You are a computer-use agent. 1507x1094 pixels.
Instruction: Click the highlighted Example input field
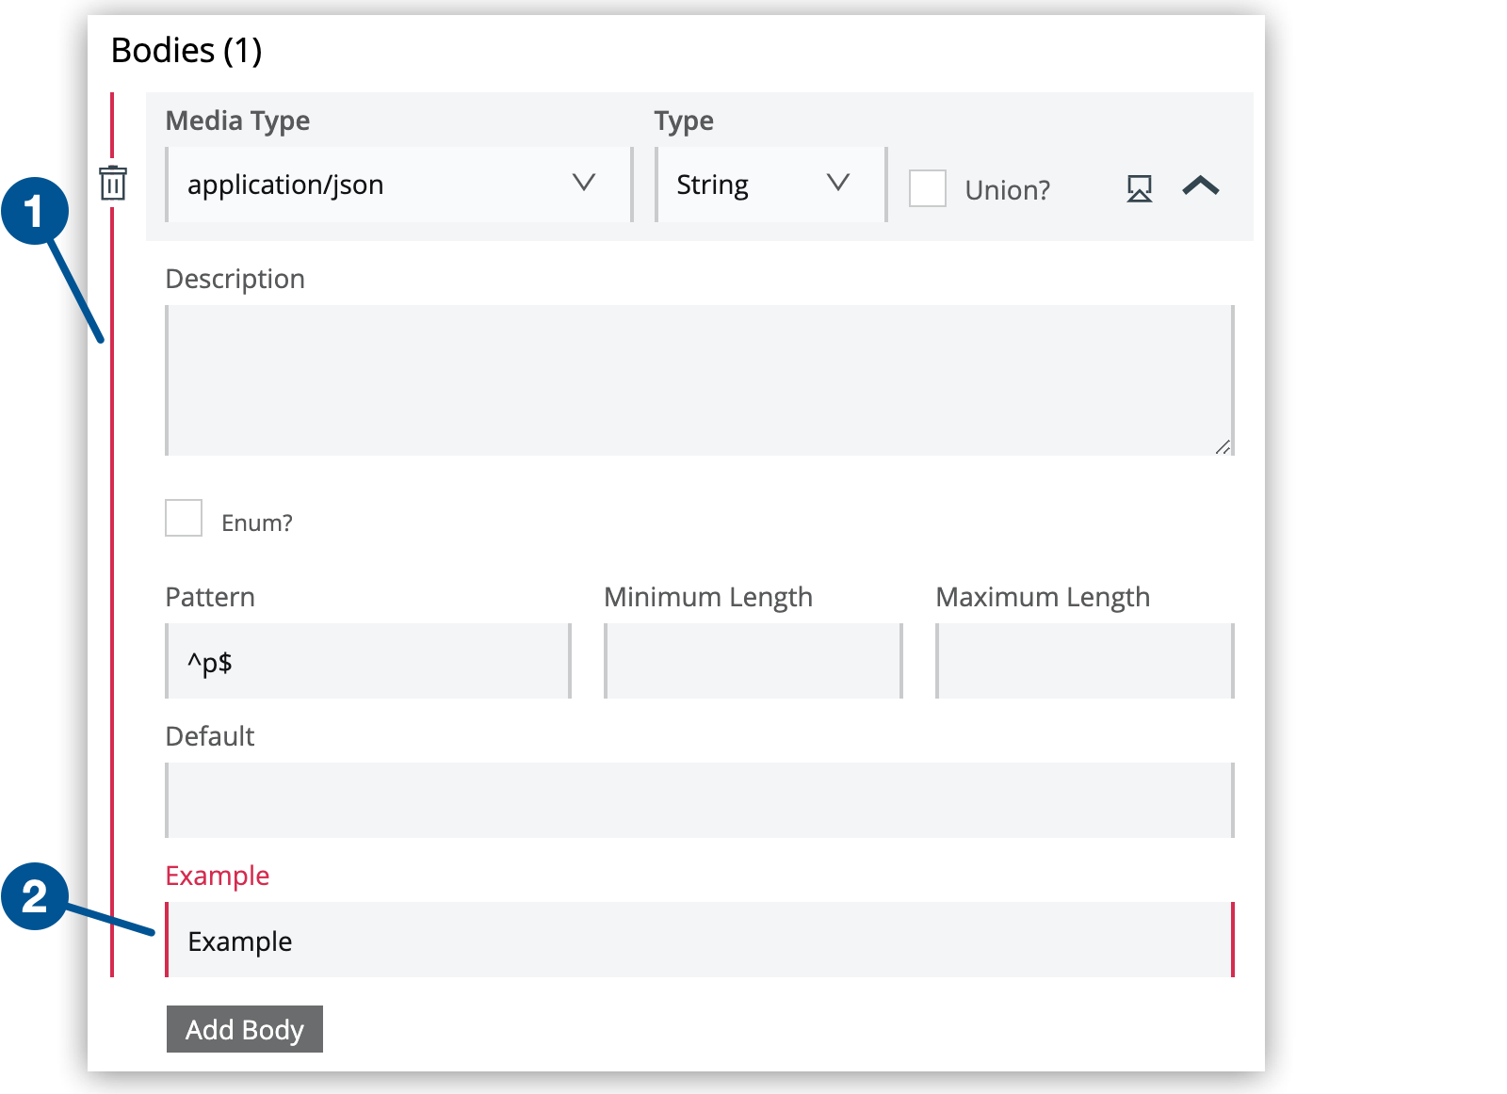pyautogui.click(x=699, y=940)
